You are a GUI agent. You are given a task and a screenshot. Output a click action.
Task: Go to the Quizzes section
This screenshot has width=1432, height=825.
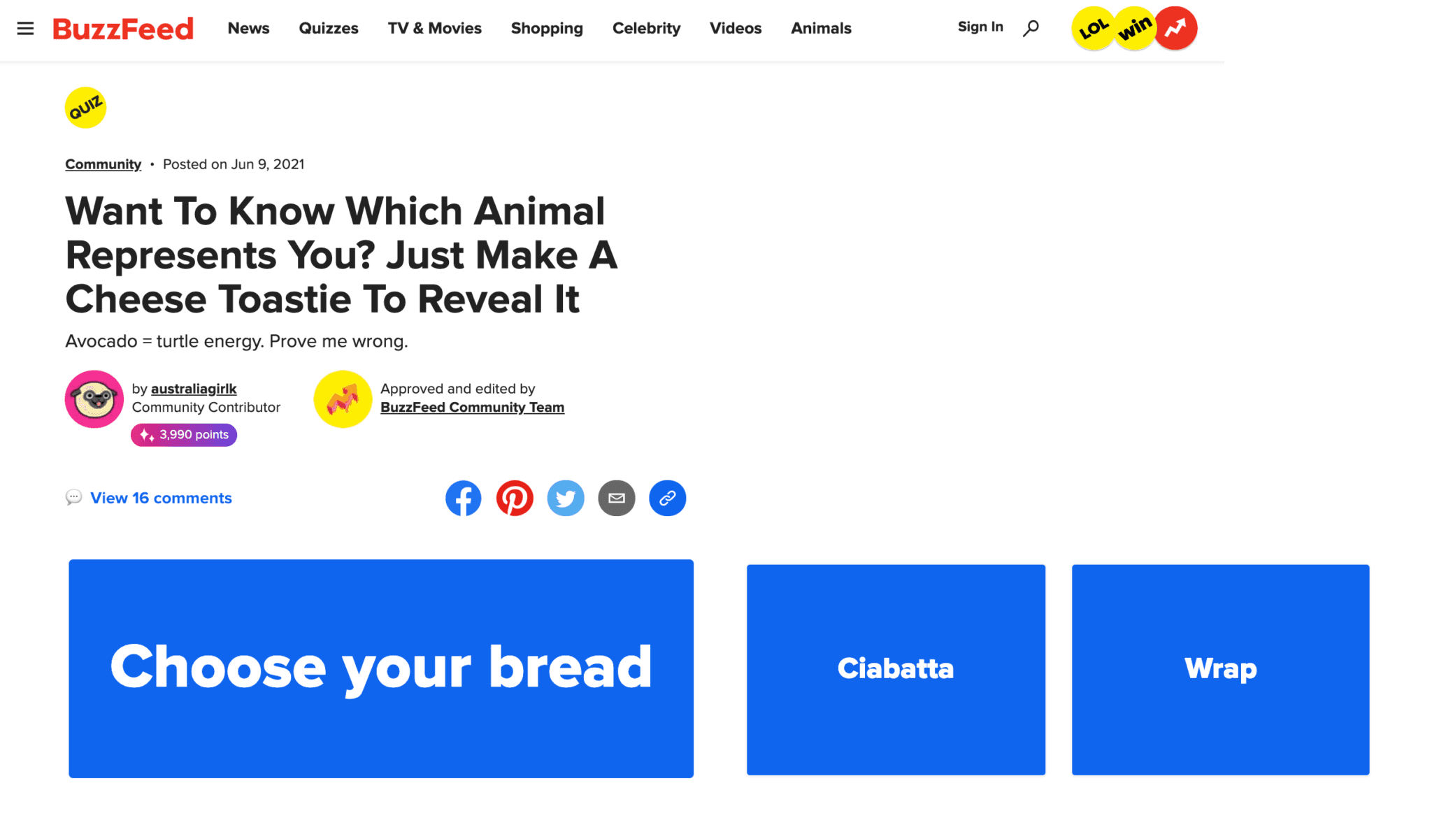329,29
